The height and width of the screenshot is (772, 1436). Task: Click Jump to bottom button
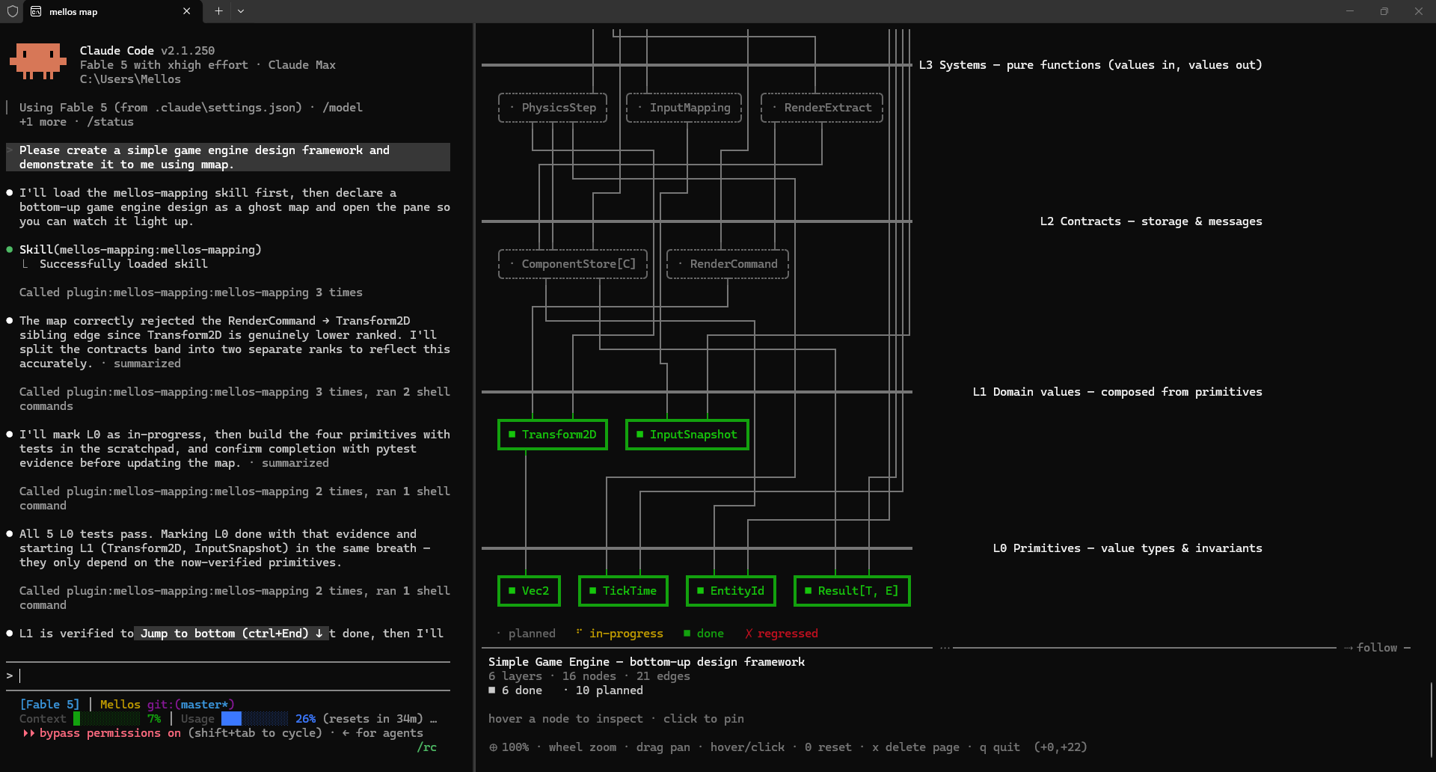(231, 634)
